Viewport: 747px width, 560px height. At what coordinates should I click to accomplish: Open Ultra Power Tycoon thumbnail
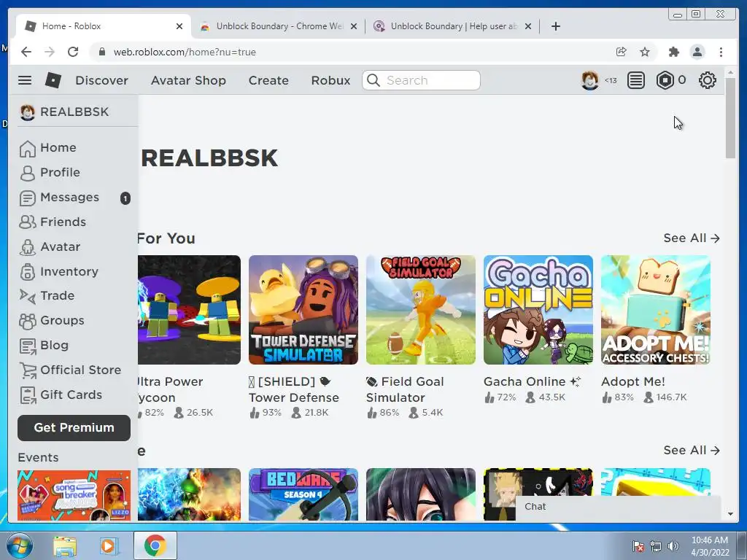coord(189,310)
